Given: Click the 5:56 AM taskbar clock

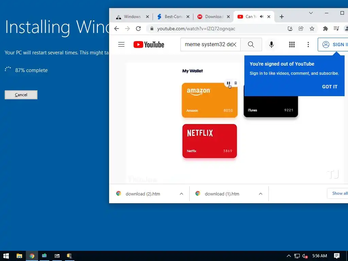Looking at the screenshot, I should click(319, 256).
